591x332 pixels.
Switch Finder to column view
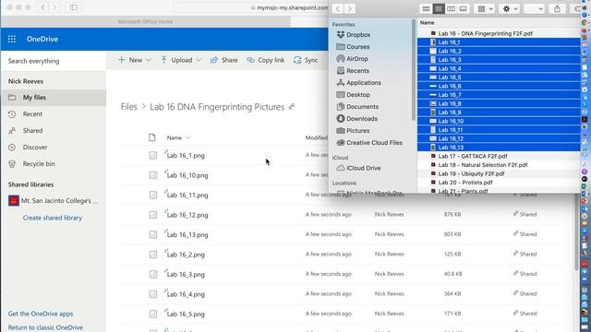click(451, 8)
